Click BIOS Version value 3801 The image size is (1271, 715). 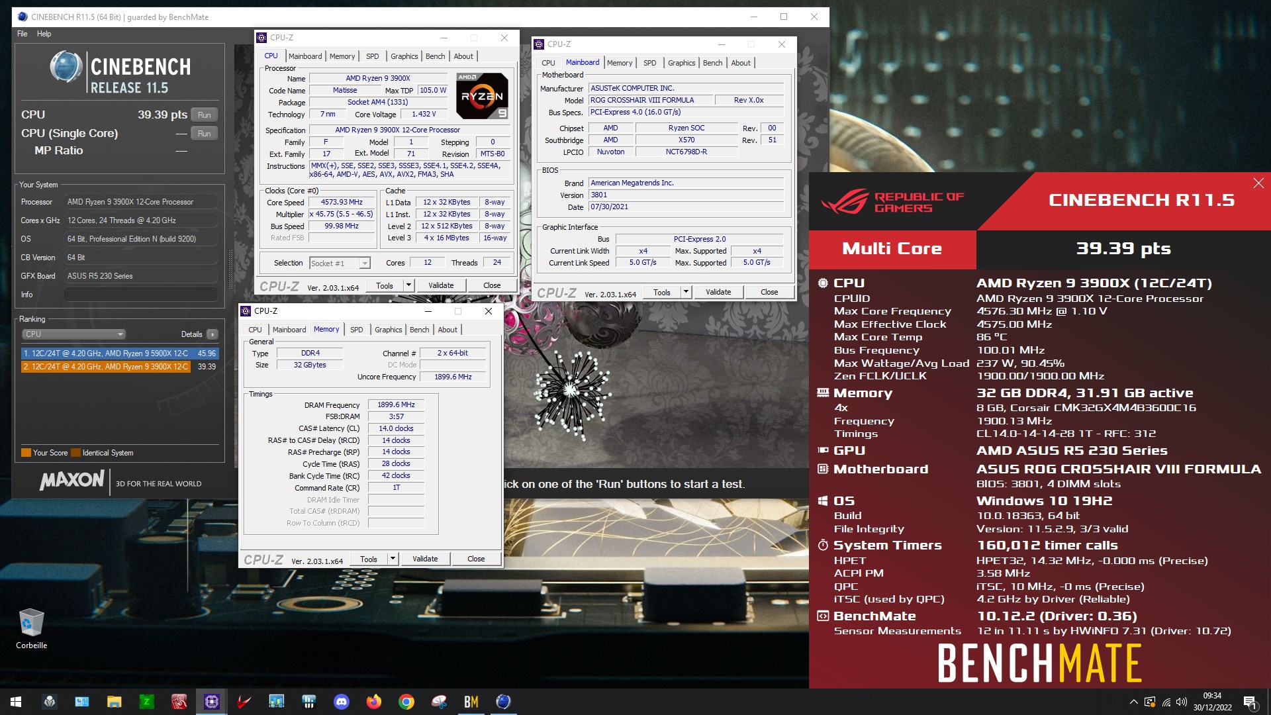click(x=686, y=195)
